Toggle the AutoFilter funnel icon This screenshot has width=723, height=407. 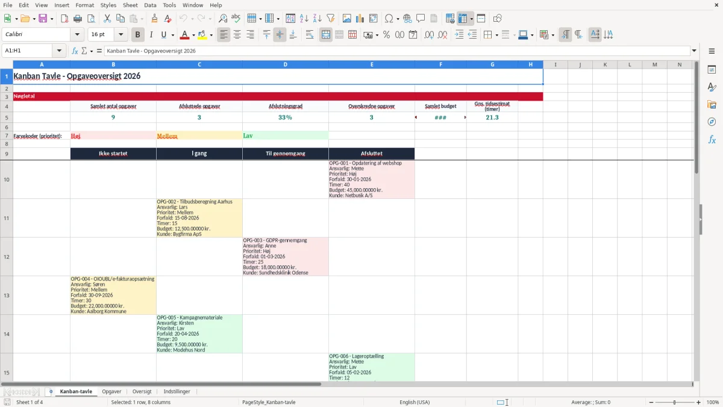pos(330,19)
